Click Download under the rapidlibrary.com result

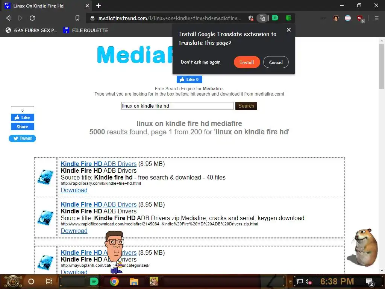(x=74, y=190)
